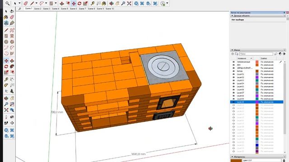
Task: Switch to the Scene 1 tab
Action: point(29,9)
